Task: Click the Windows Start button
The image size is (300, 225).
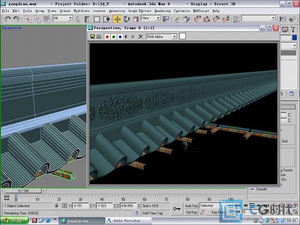Action: pyautogui.click(x=14, y=220)
